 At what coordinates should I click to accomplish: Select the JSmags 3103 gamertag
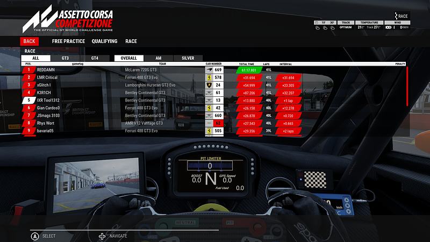click(48, 116)
